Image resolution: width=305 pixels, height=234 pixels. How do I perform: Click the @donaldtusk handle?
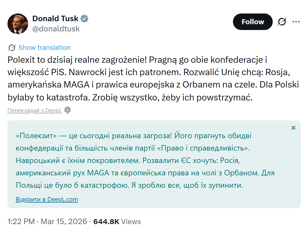tap(56, 29)
